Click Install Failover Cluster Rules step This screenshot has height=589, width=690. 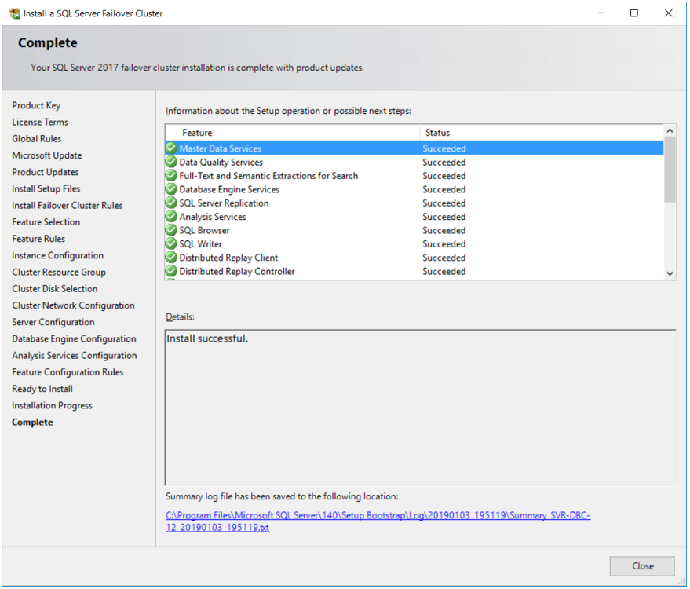point(68,206)
